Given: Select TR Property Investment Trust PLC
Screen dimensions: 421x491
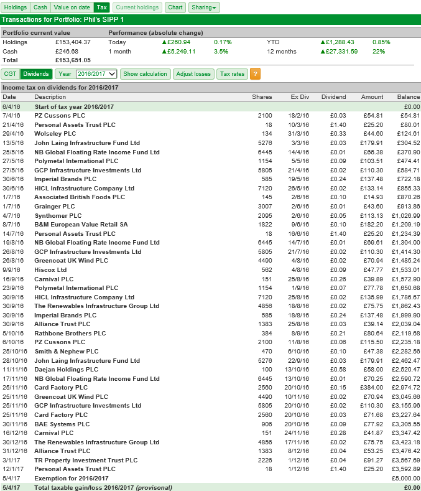Looking at the screenshot, I should pyautogui.click(x=86, y=461).
